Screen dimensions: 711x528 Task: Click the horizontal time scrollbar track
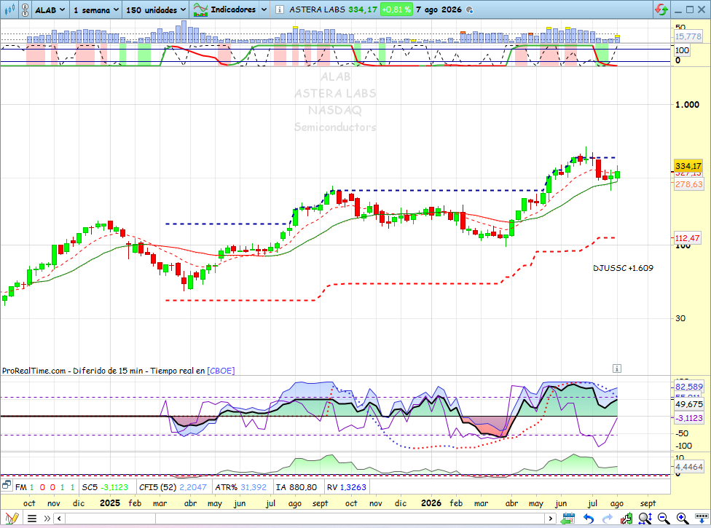(305, 518)
